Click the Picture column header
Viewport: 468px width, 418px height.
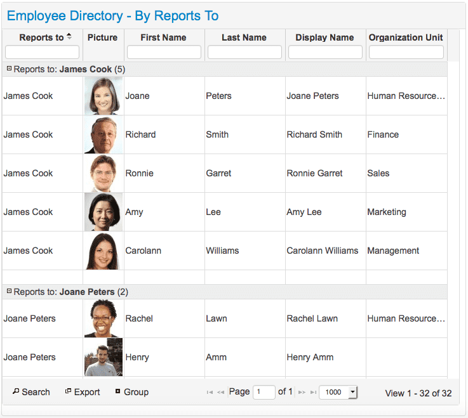102,37
